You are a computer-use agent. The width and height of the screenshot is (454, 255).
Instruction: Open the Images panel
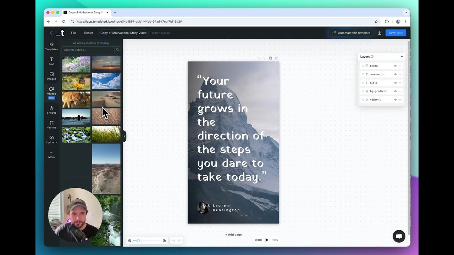tap(51, 76)
